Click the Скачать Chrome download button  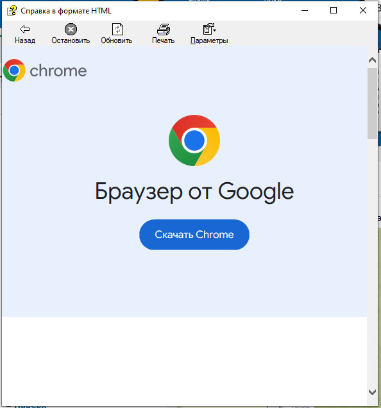click(x=194, y=234)
